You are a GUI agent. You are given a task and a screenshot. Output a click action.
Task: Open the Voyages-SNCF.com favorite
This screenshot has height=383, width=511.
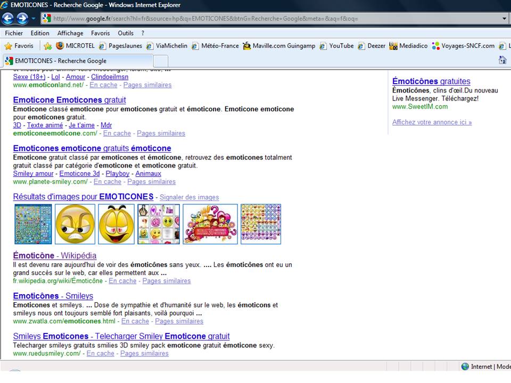coord(463,46)
